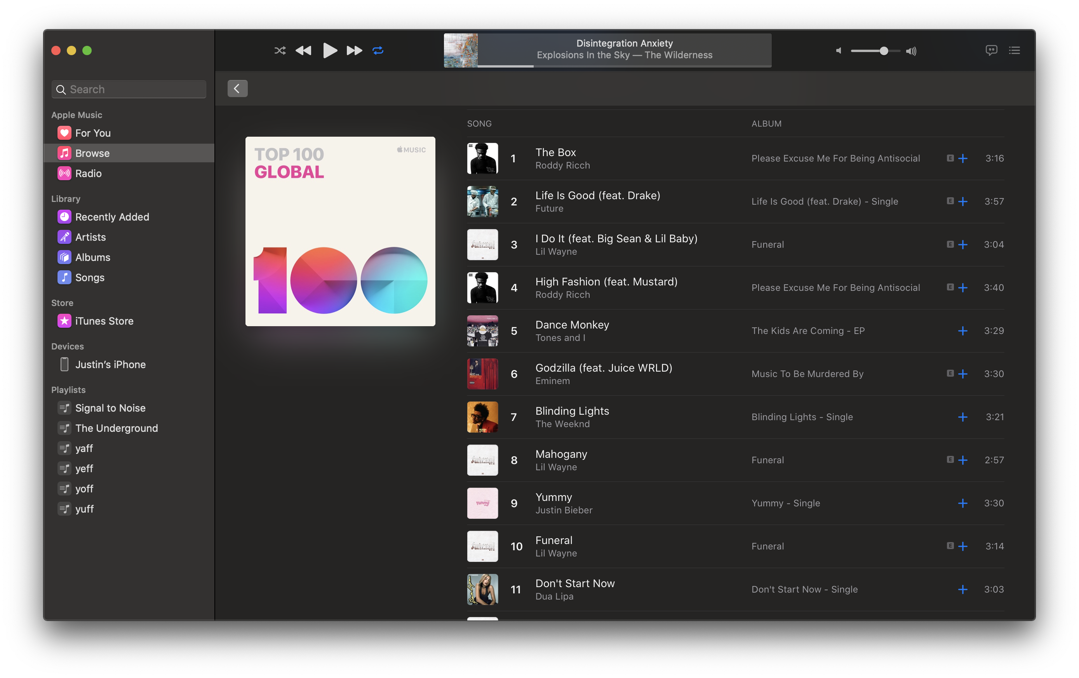The width and height of the screenshot is (1079, 678).
Task: Open the Recently Added library view
Action: click(x=112, y=216)
